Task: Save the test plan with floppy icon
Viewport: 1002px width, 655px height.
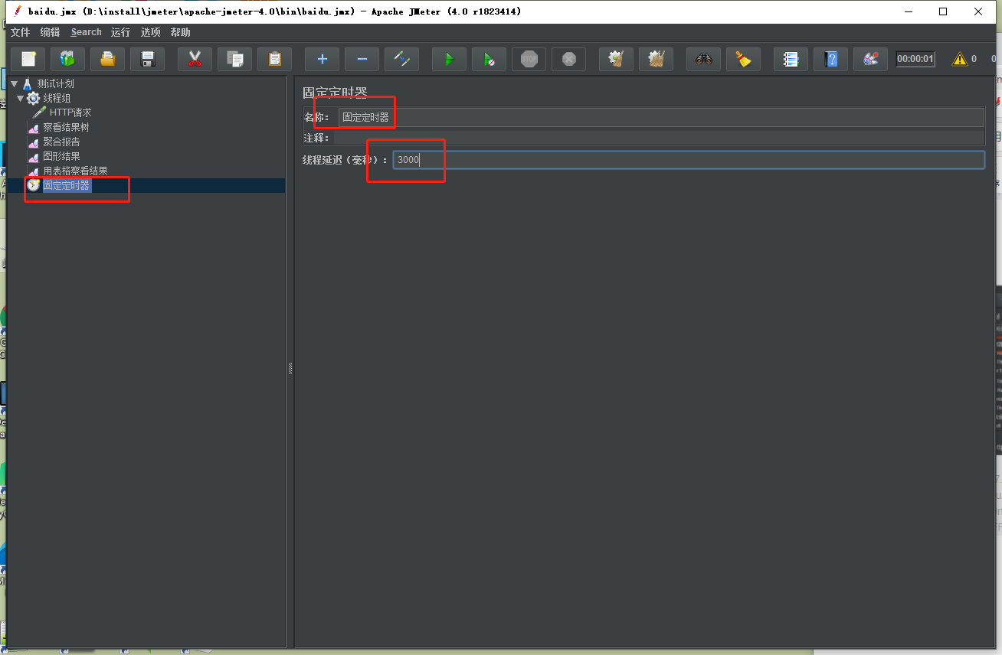Action: 148,59
